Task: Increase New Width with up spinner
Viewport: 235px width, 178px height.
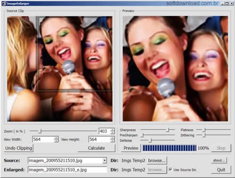Action: click(56, 138)
